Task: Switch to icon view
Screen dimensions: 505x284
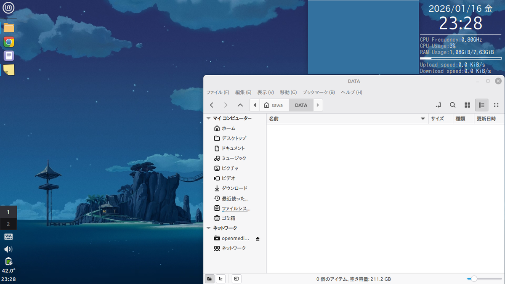Action: tap(467, 105)
